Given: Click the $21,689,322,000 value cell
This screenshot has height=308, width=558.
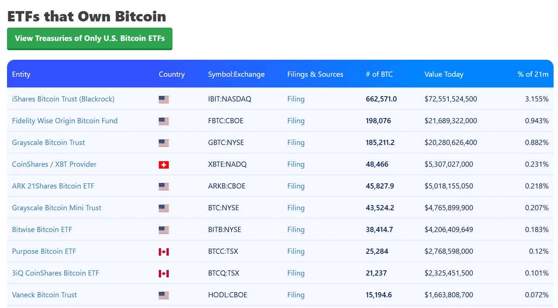Looking at the screenshot, I should click(x=451, y=121).
